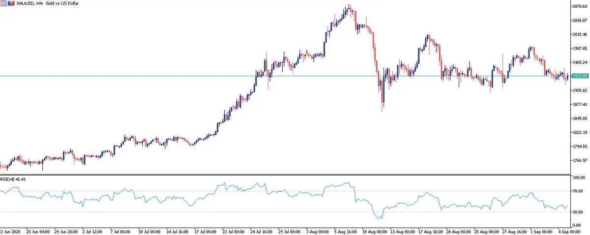Click the 25 Jun 04:00 time label
The width and height of the screenshot is (590, 235).
click(x=37, y=231)
